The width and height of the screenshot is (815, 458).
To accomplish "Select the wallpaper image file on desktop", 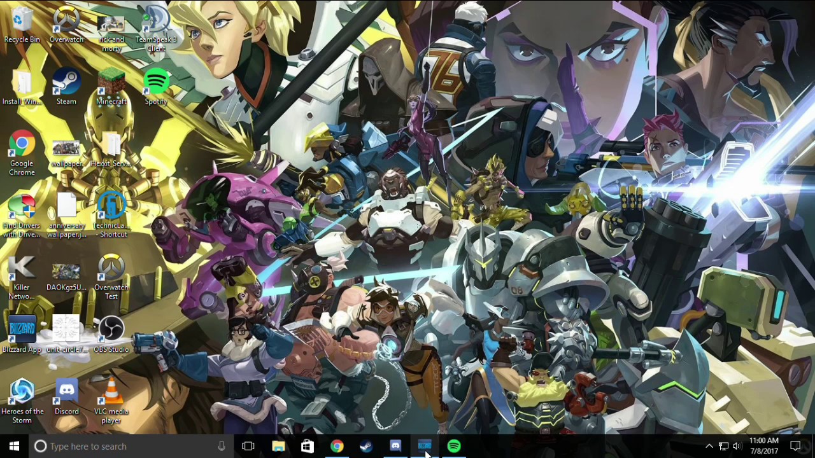I will point(66,153).
